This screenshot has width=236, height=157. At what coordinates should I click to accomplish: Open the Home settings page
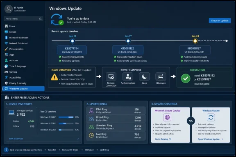click(23, 26)
